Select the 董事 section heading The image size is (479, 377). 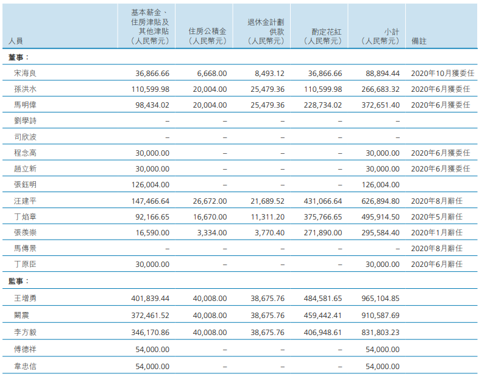(18, 57)
